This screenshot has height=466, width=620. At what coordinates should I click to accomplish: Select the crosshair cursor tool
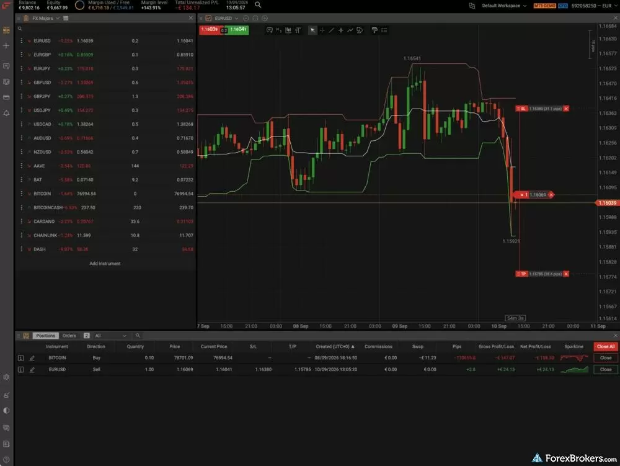pos(322,30)
